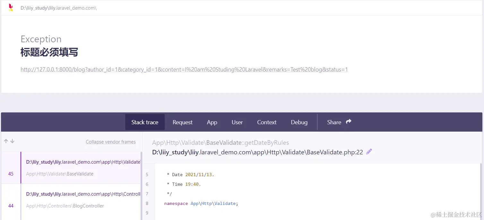
Task: Click the Share arrow icon
Action: coord(349,122)
